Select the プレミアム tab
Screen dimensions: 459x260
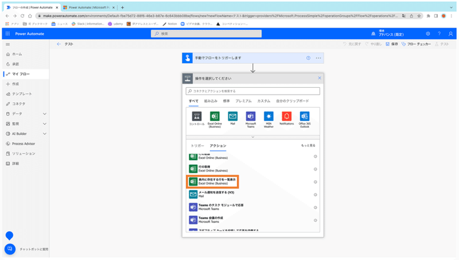(x=243, y=101)
